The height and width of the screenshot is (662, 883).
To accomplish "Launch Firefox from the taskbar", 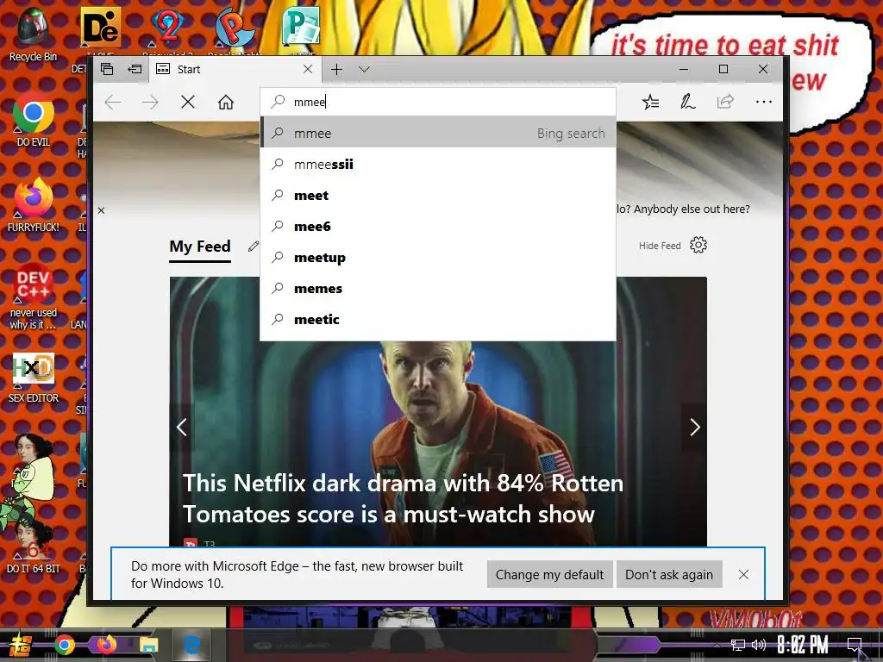I will click(x=106, y=645).
